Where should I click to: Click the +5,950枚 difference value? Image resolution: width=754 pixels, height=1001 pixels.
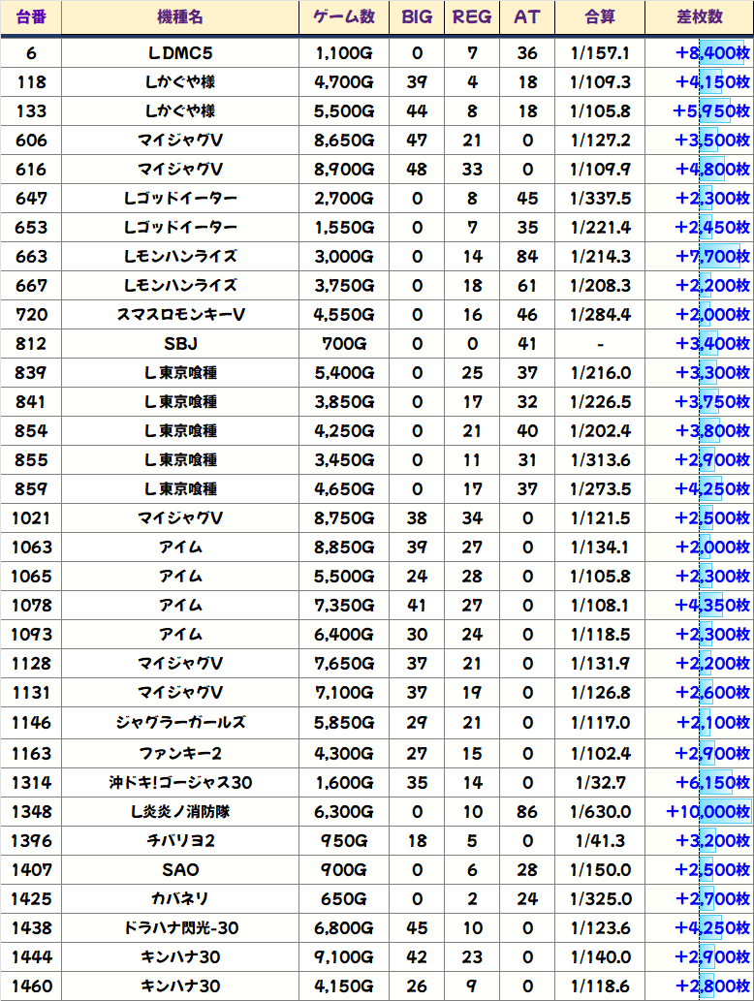711,111
